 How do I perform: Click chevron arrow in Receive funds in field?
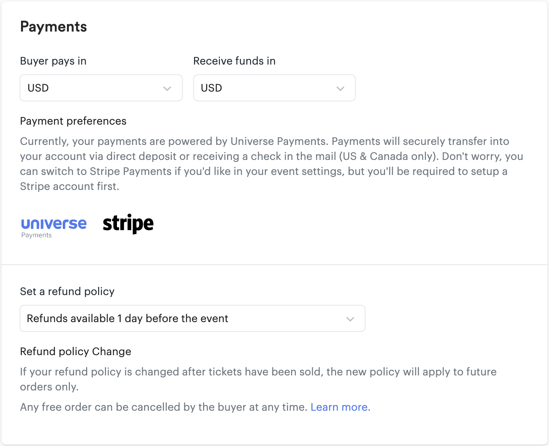pyautogui.click(x=340, y=89)
